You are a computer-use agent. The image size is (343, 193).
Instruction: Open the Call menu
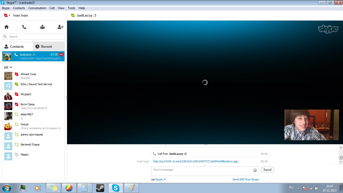(52, 8)
